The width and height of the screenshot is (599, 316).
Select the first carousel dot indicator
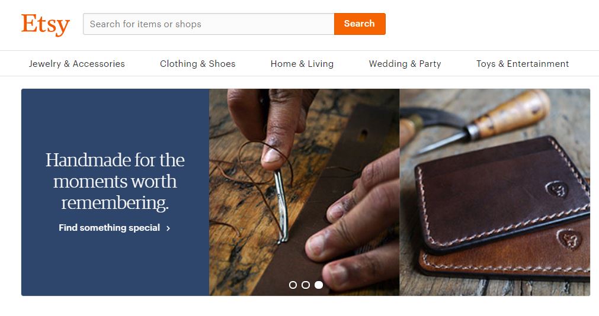tap(293, 285)
